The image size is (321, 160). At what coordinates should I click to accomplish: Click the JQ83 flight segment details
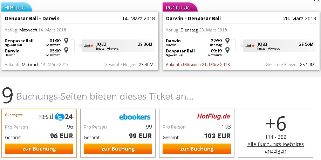[x=279, y=45]
